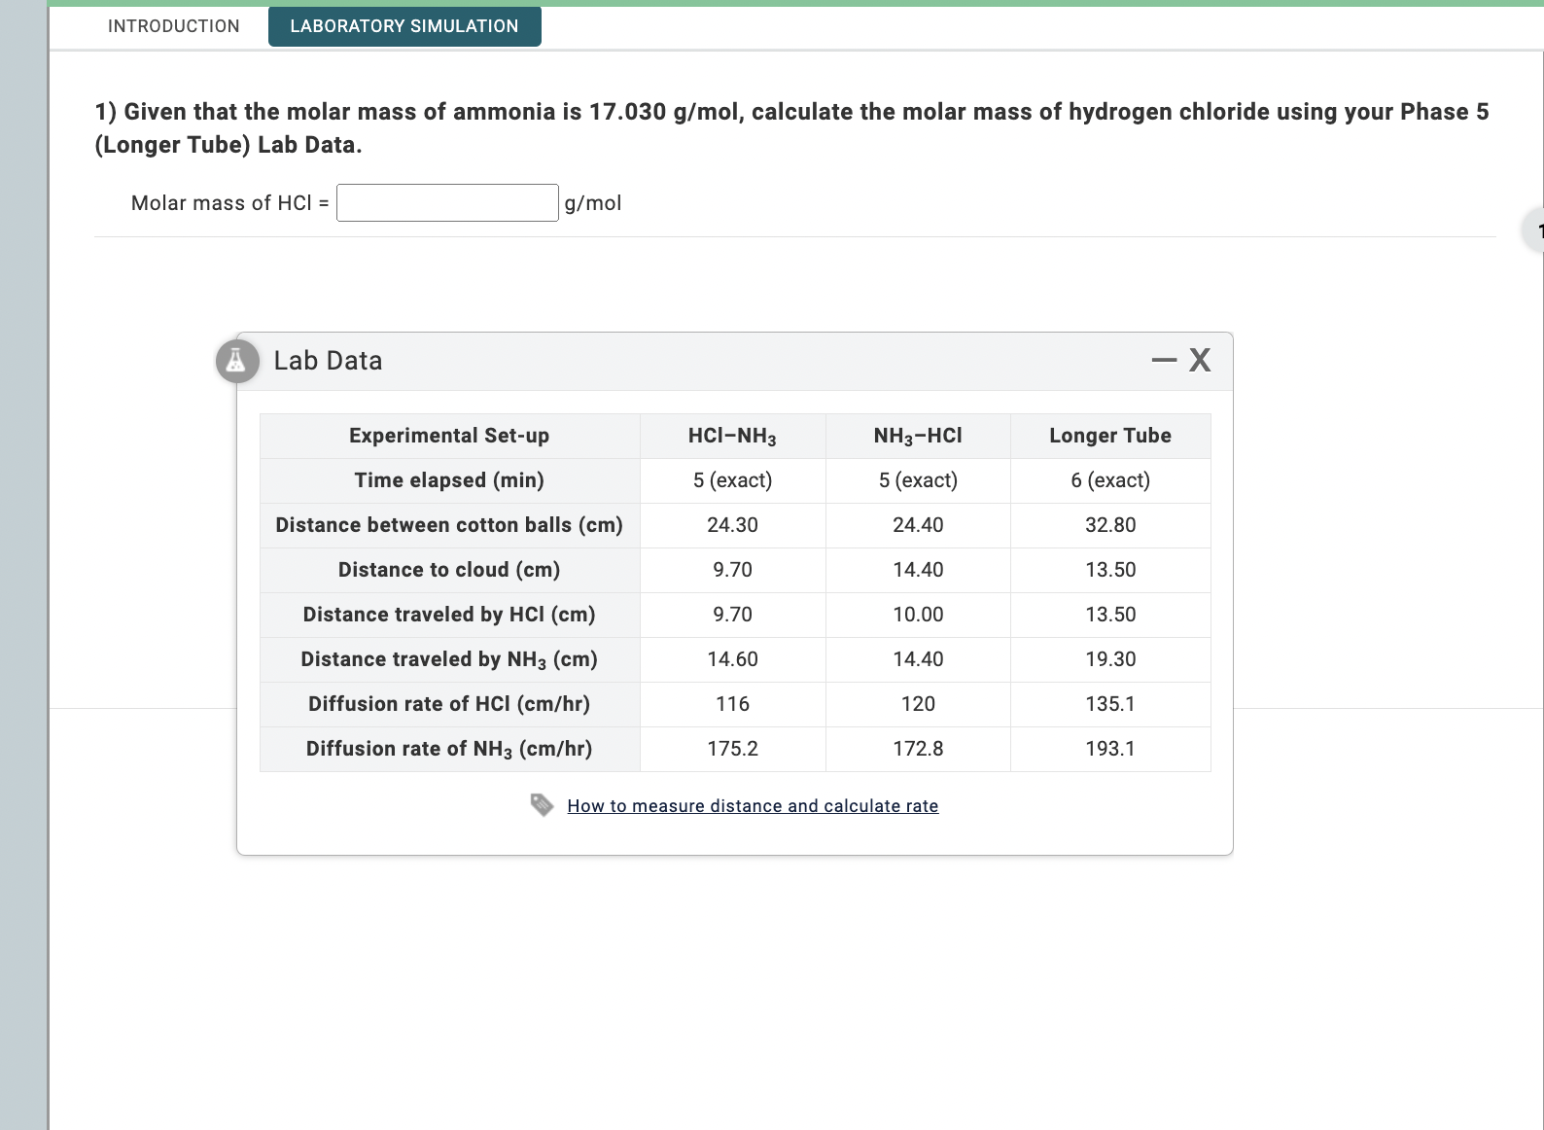Select the 135.1 diffusion rate value
Viewport: 1544px width, 1130px height.
[x=1110, y=704]
